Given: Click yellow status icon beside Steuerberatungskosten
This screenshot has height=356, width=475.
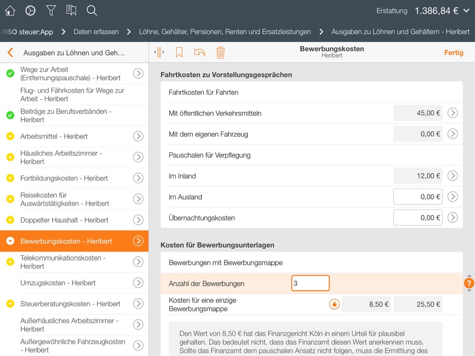Looking at the screenshot, I should [10, 304].
